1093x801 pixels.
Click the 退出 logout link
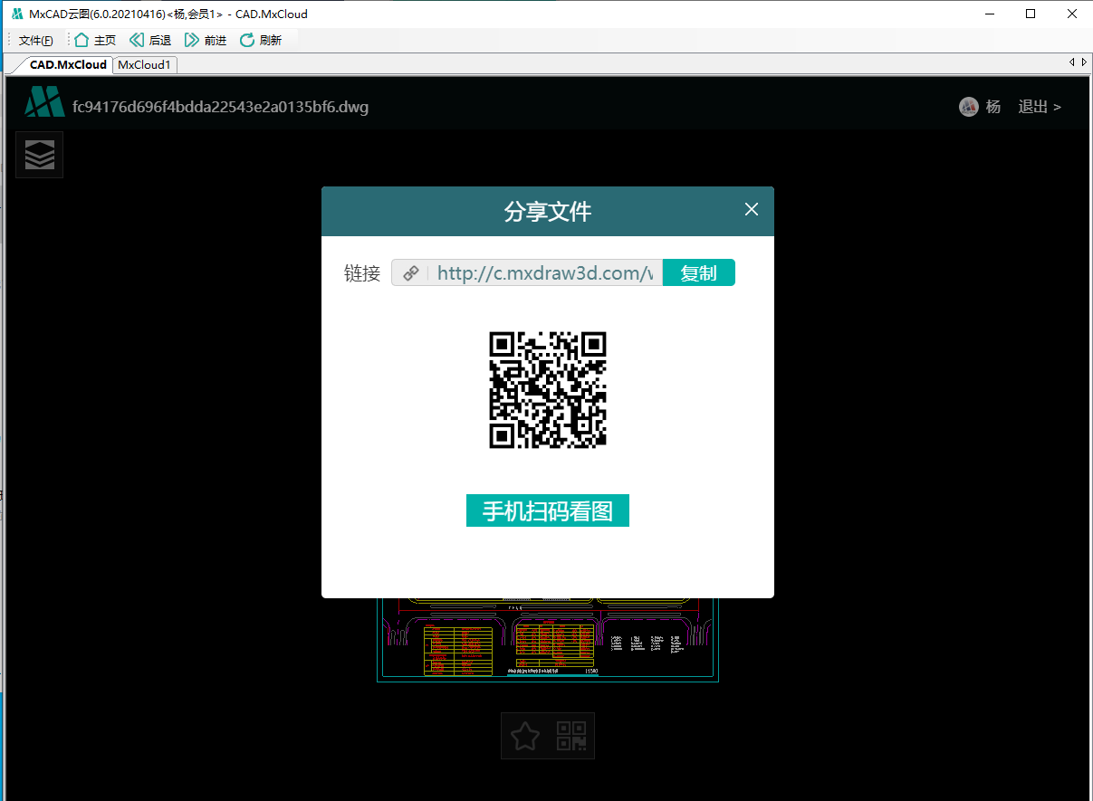pos(1040,107)
